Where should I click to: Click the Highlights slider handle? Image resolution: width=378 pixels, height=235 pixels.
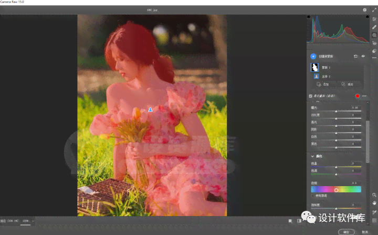(336, 126)
